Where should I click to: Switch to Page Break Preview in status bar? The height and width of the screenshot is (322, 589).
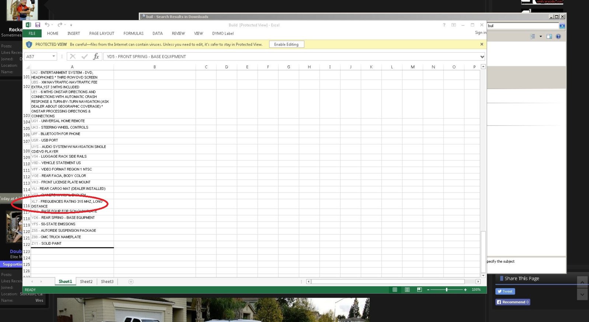(419, 290)
